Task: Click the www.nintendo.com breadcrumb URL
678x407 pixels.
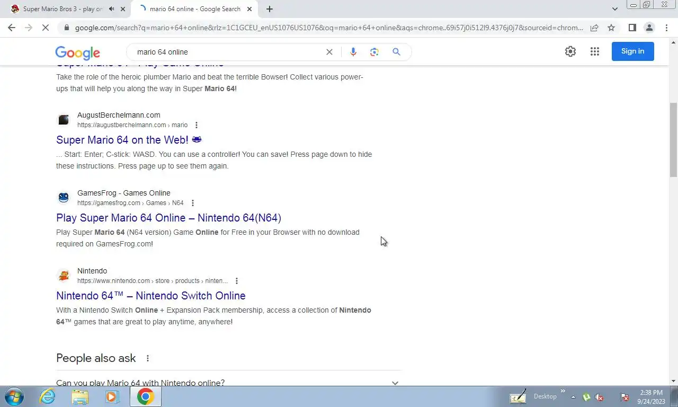Action: [x=153, y=281]
